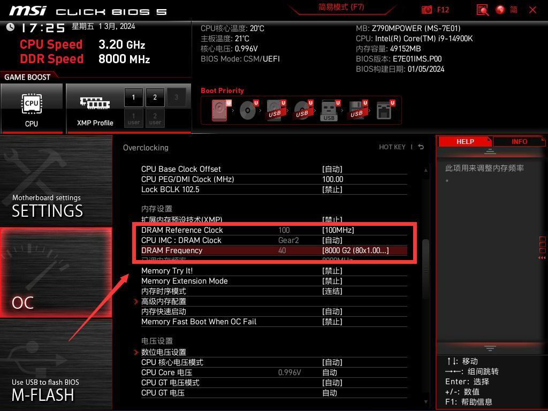Select the USB key boot device icon
This screenshot has width=548, height=411.
[x=329, y=111]
